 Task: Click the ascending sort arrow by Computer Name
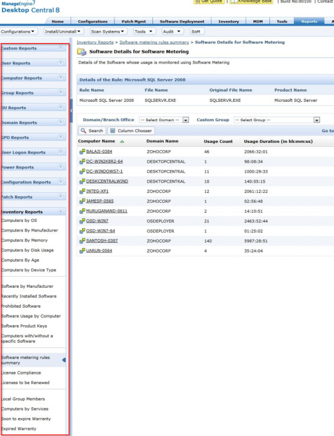pyautogui.click(x=122, y=141)
